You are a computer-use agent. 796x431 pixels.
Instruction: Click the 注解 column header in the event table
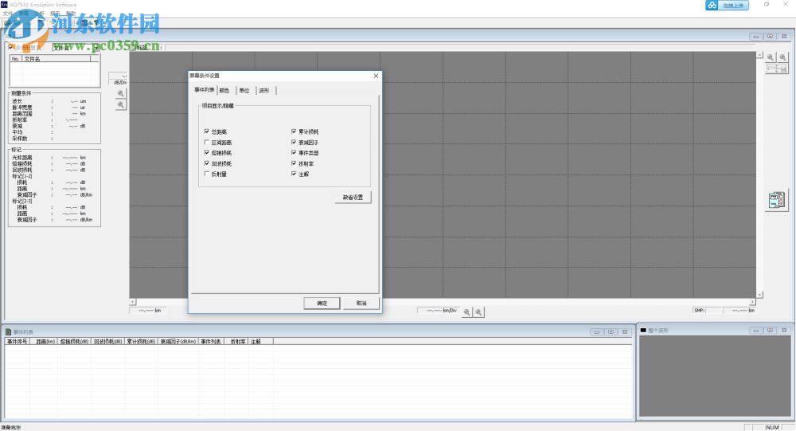tap(261, 342)
